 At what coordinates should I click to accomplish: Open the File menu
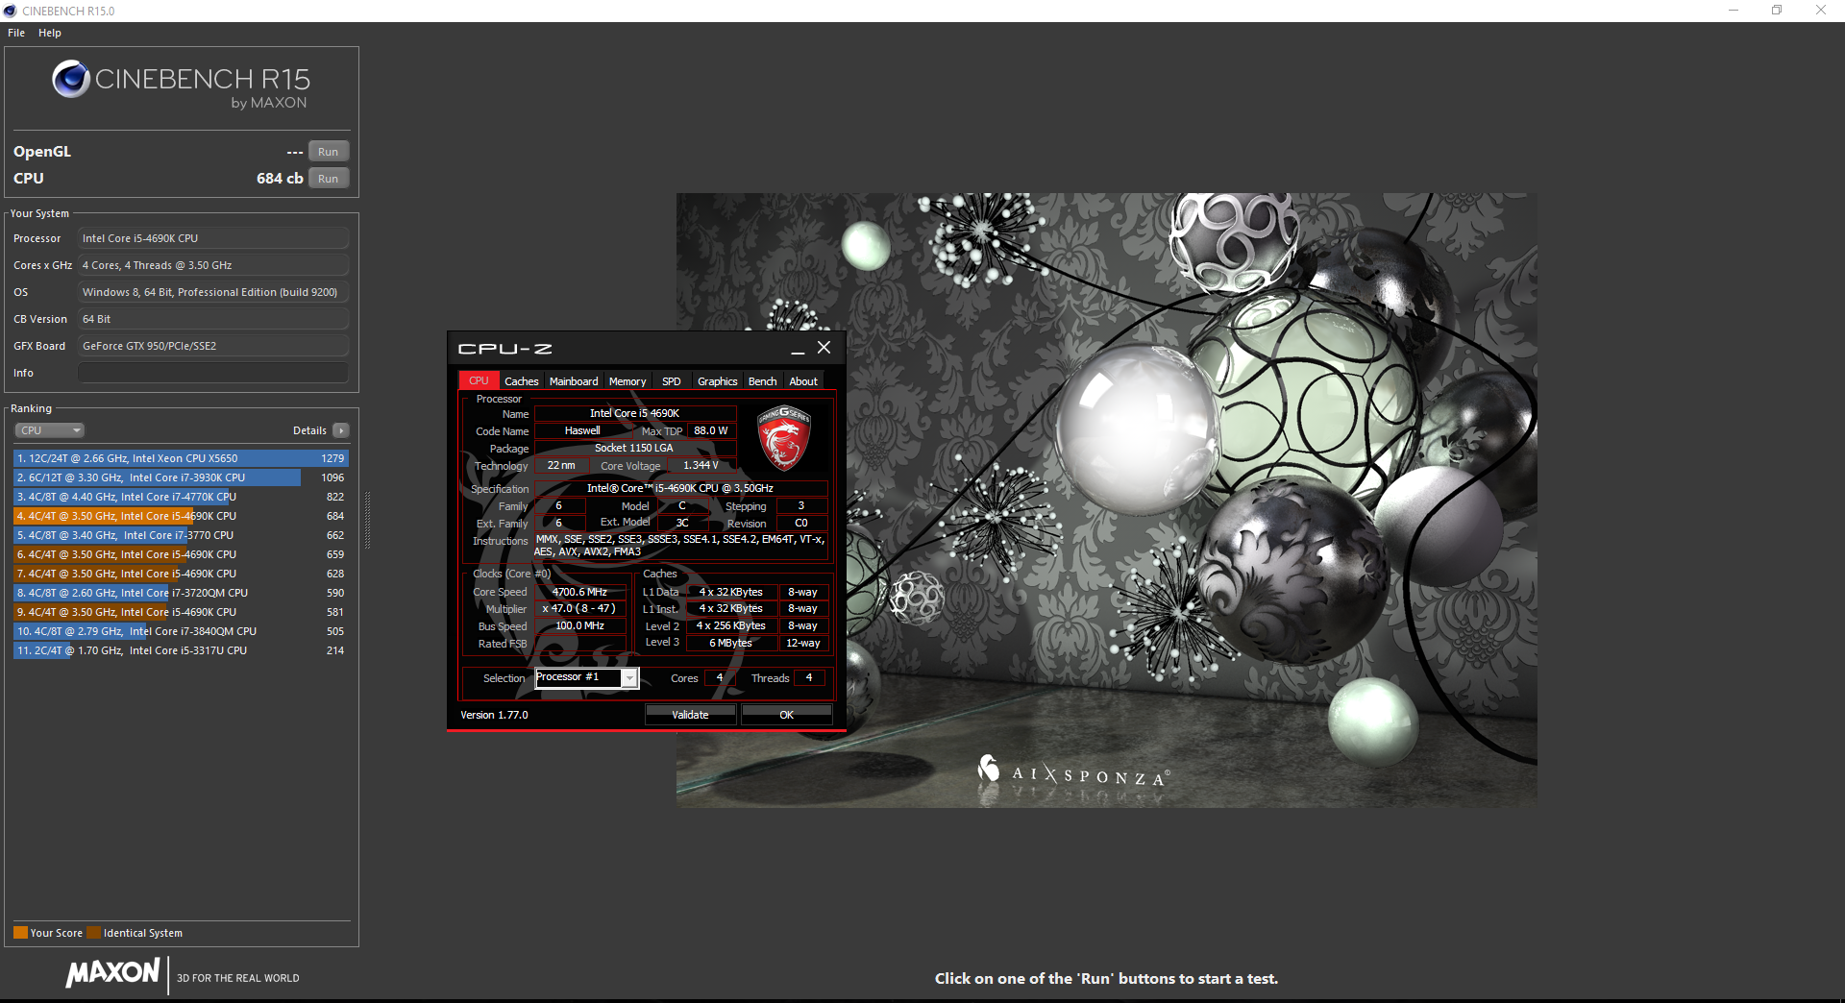16,33
